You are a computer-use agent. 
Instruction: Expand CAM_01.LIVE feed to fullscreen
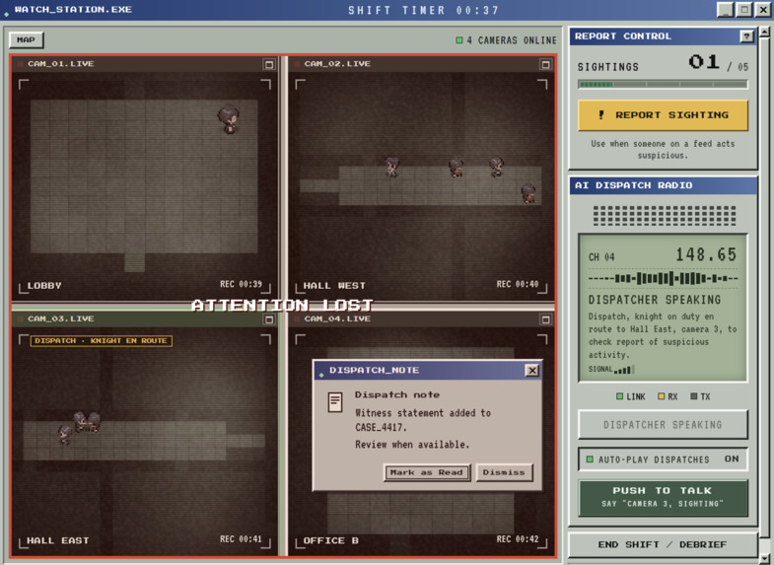(269, 64)
